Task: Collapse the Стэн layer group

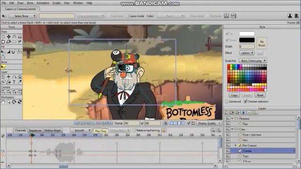Action: (232, 130)
